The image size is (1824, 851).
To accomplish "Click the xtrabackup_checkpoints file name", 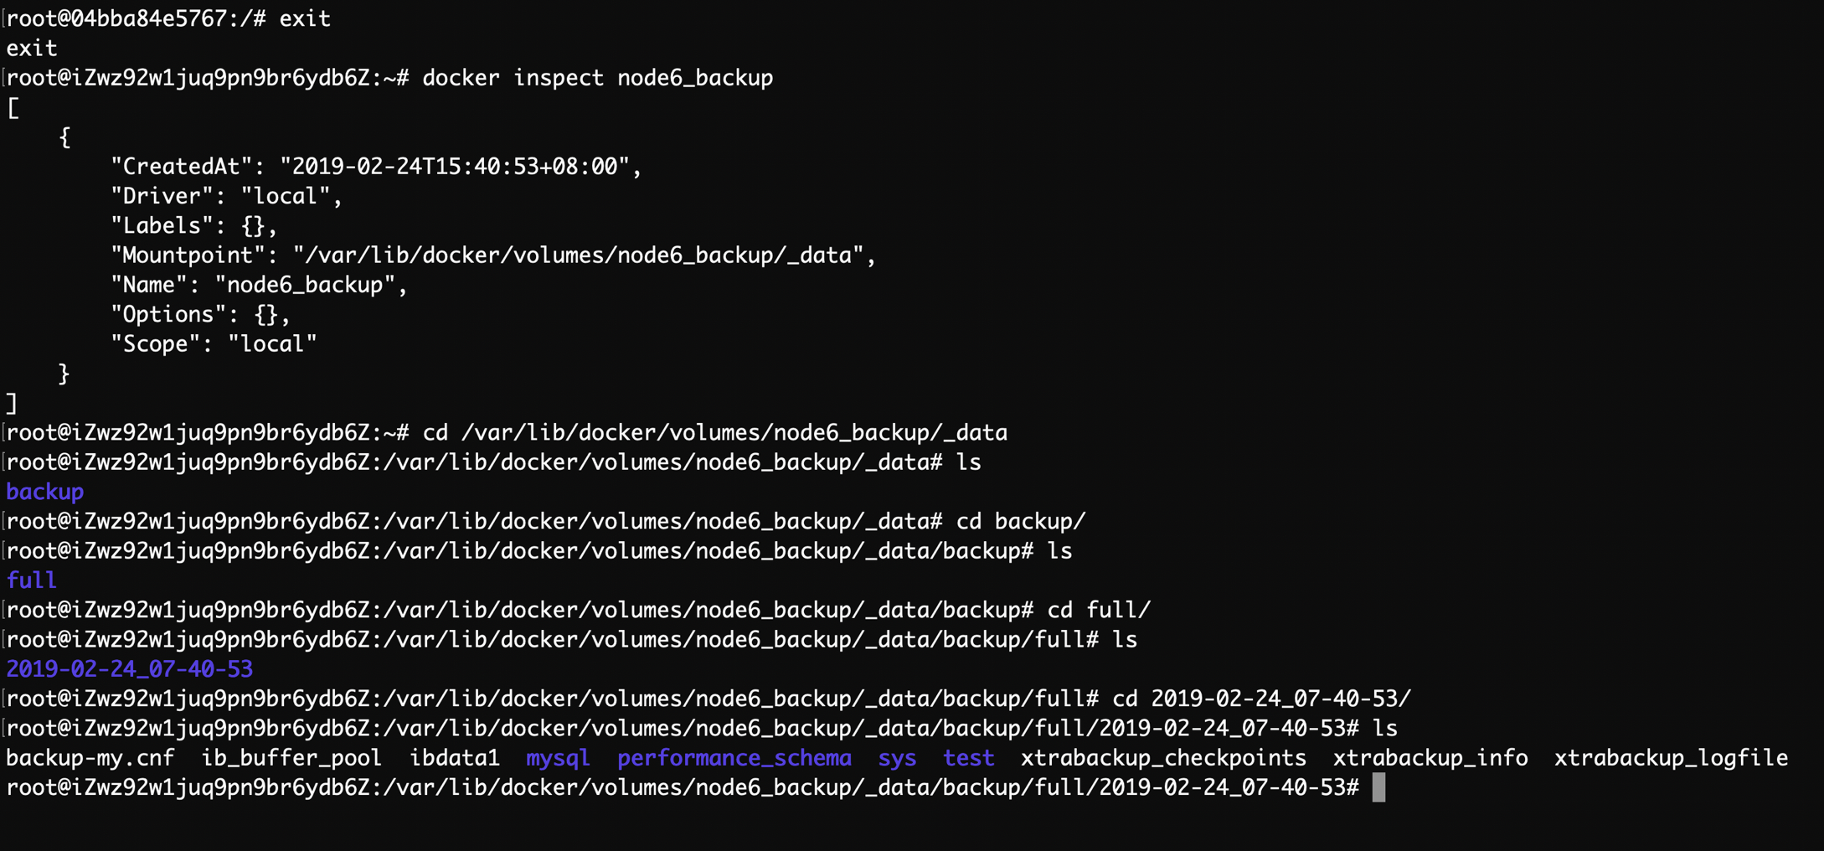I will click(x=1163, y=758).
